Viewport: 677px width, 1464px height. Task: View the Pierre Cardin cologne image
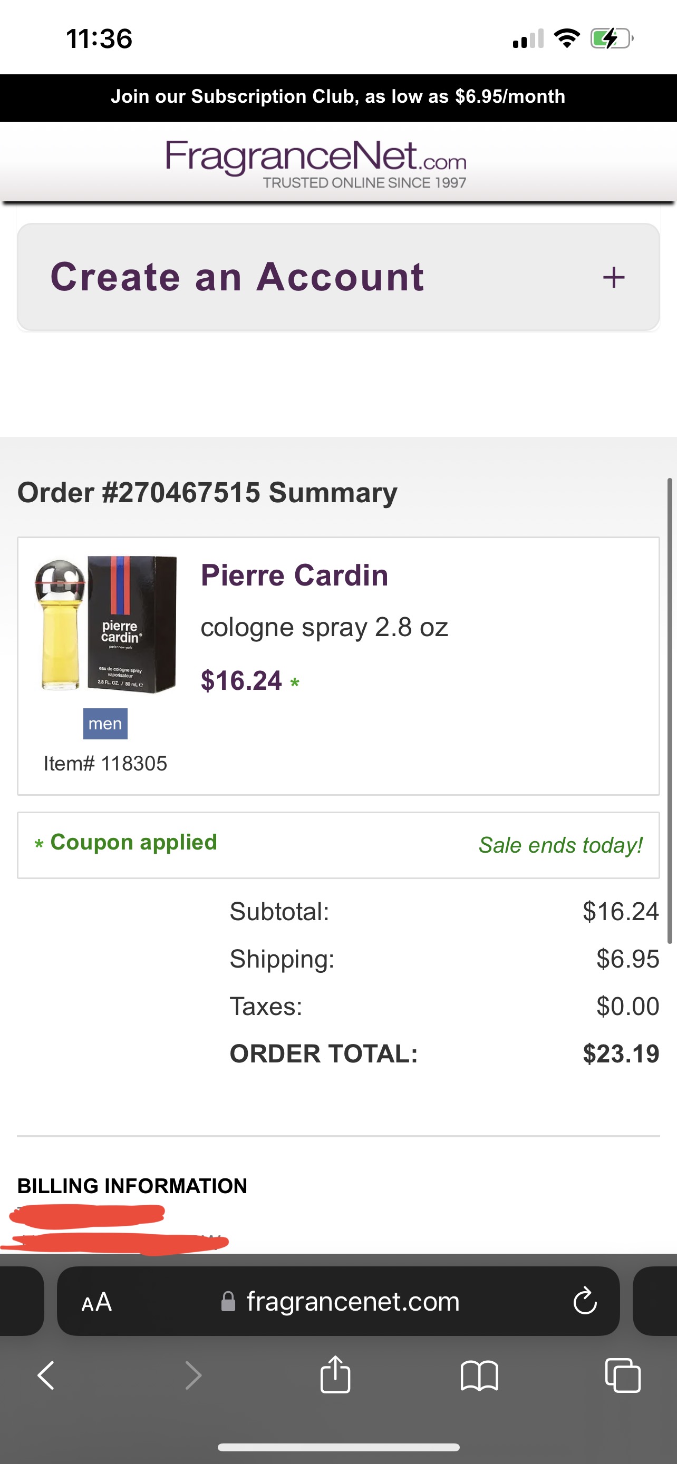(x=106, y=623)
